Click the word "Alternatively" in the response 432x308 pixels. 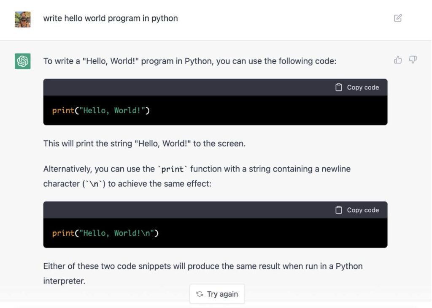point(67,169)
